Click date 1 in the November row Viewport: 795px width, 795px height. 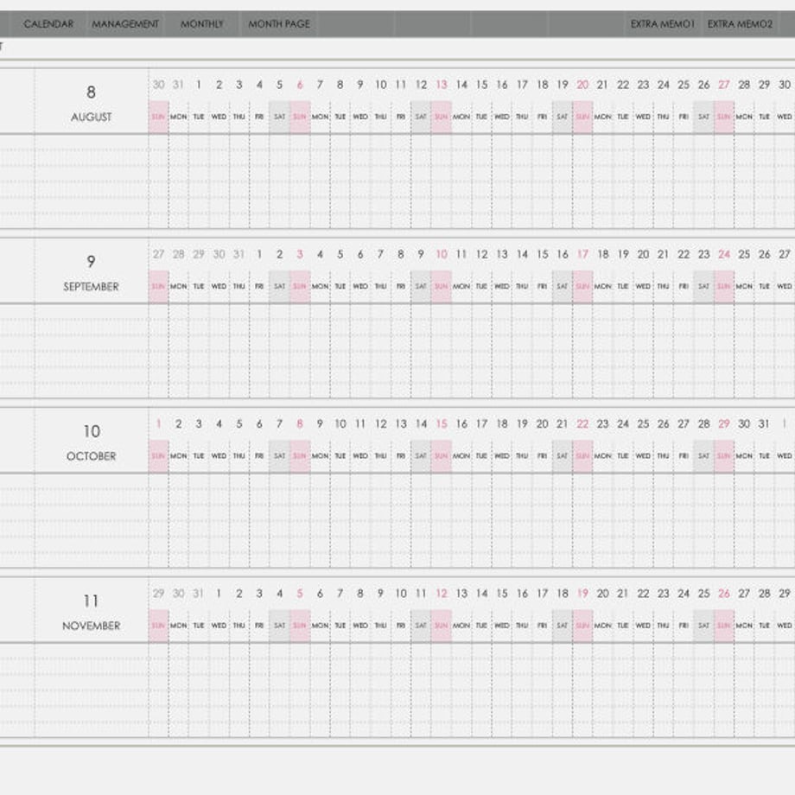coord(219,594)
